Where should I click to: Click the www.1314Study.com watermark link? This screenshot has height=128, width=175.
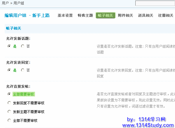148,125
